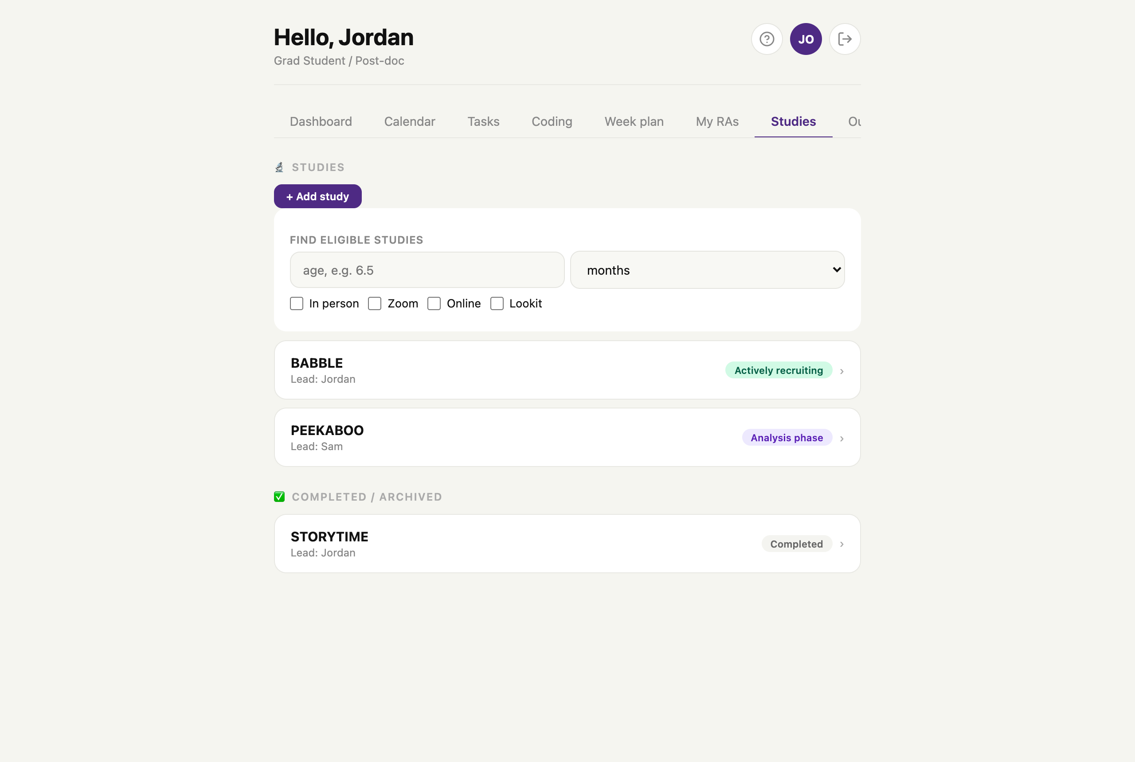Enable the In person checkbox
Screen dimensions: 1135x762
tap(296, 303)
